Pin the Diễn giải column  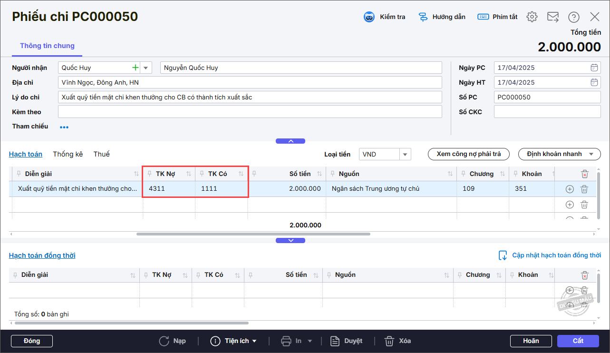point(19,174)
